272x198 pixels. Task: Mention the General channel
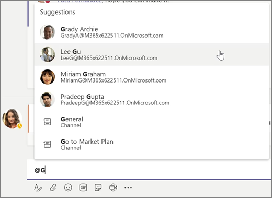tap(152, 122)
